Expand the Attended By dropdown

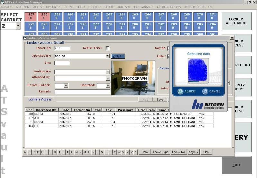click(x=108, y=78)
